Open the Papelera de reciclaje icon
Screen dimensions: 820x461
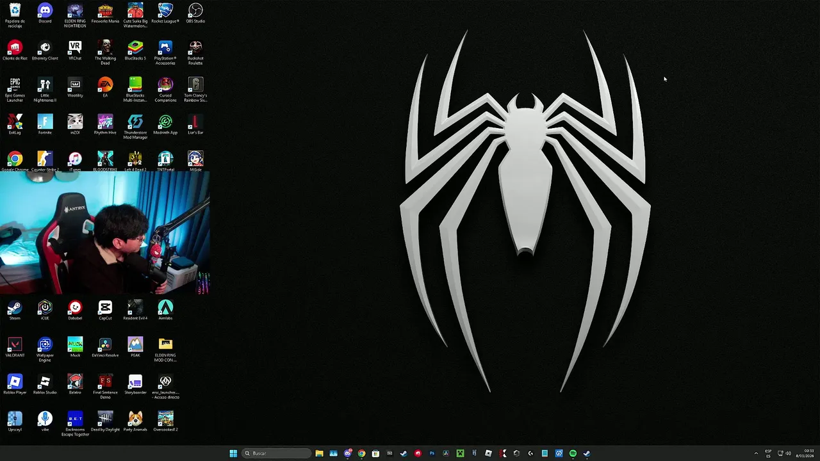pyautogui.click(x=15, y=15)
